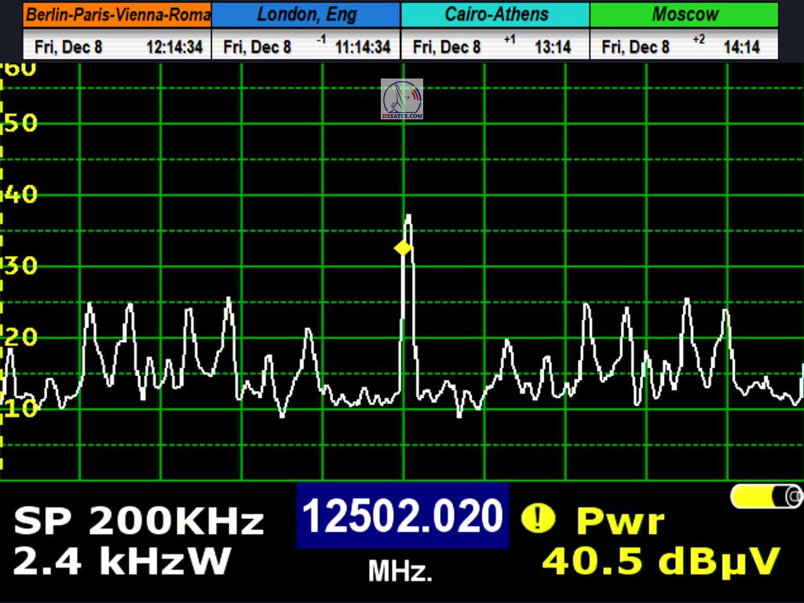Switch to the London, Eng clock header
The width and height of the screenshot is (804, 603).
tap(306, 15)
